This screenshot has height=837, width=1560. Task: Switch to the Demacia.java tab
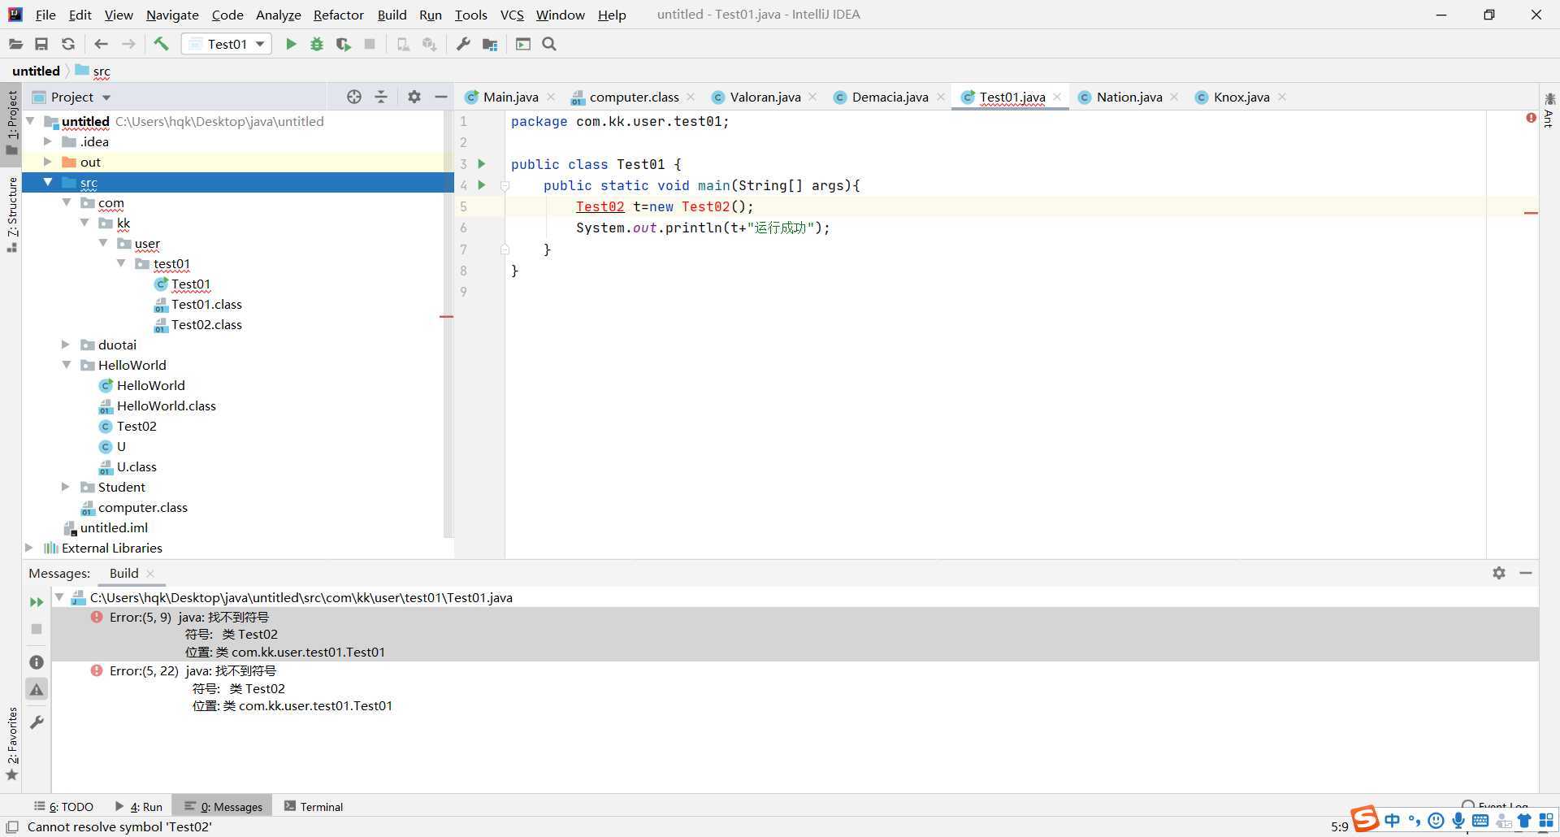890,97
